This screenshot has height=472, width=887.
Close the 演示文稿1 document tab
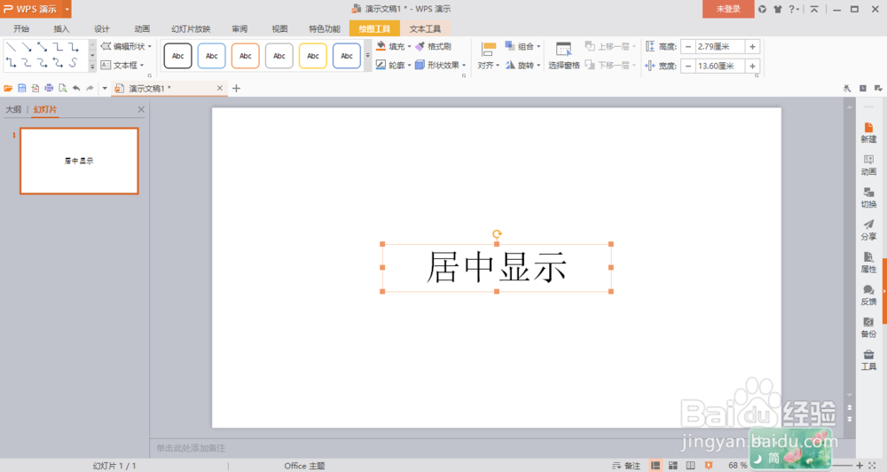tap(220, 89)
